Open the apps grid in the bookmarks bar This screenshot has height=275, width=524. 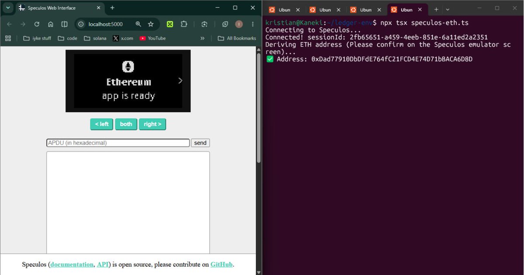(x=8, y=38)
